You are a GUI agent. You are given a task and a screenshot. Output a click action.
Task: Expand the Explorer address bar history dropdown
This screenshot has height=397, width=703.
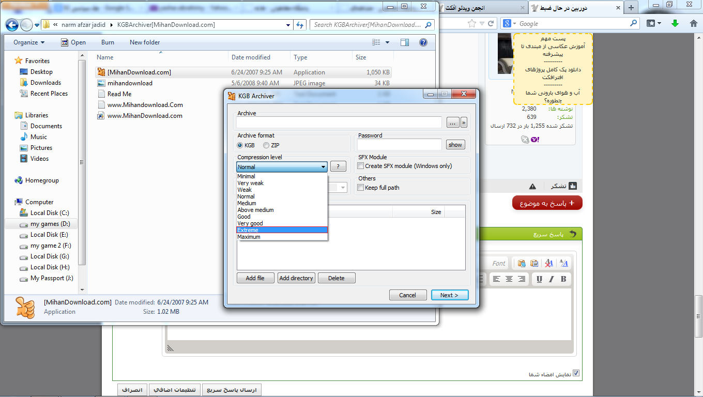click(x=288, y=25)
